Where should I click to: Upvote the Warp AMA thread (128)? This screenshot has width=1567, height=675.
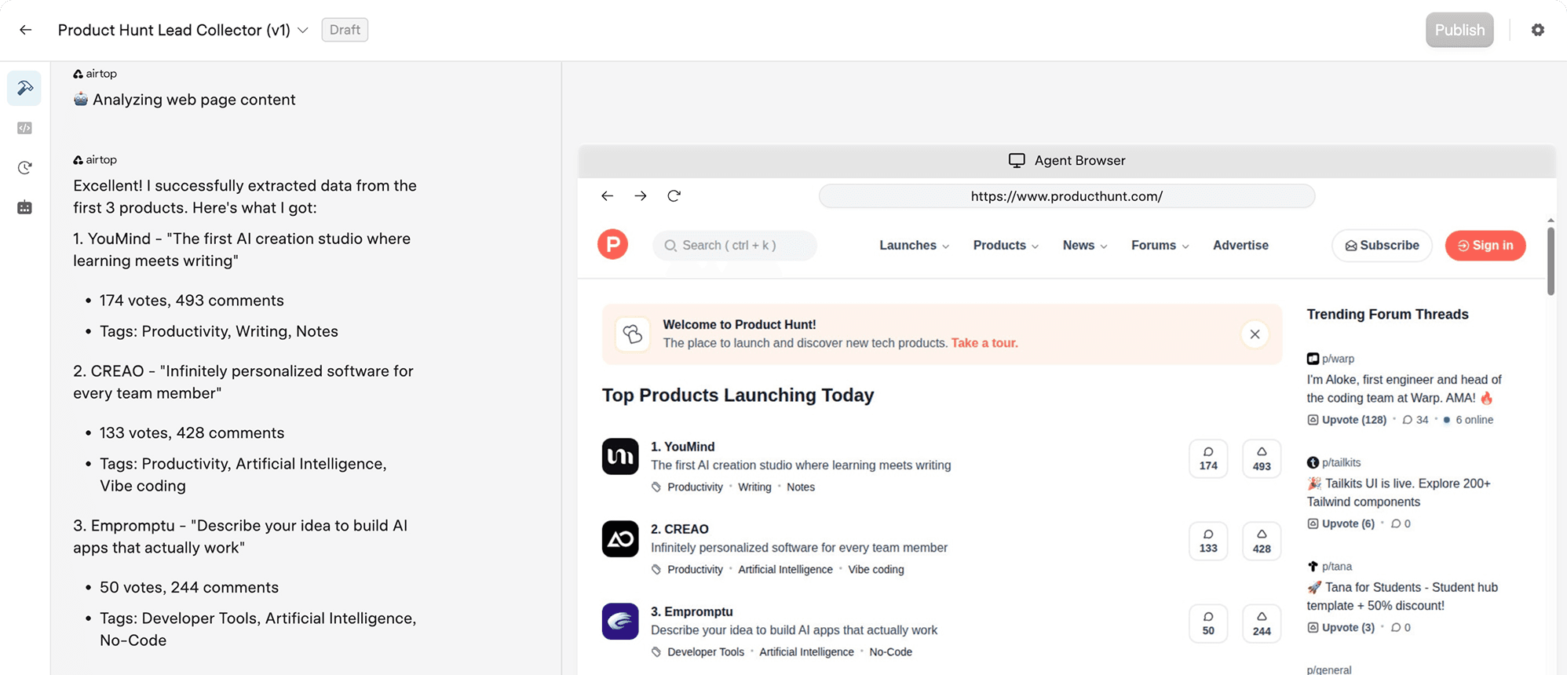(x=1347, y=420)
